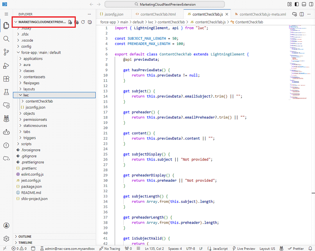
Task: Split the editor right
Action: tap(302, 14)
